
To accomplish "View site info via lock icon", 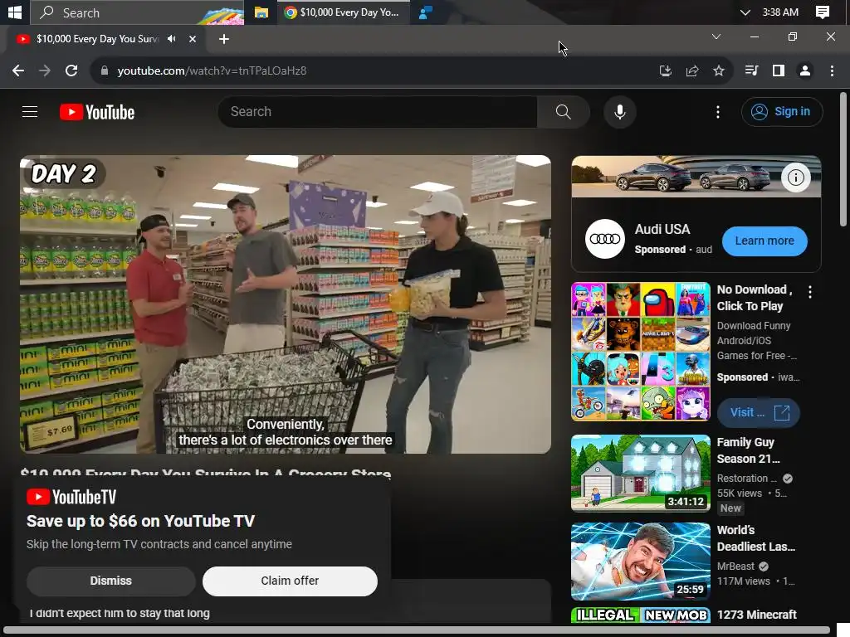I will (105, 71).
